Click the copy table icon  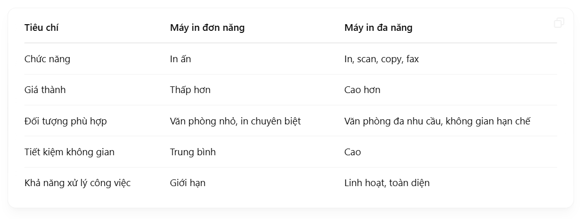559,23
